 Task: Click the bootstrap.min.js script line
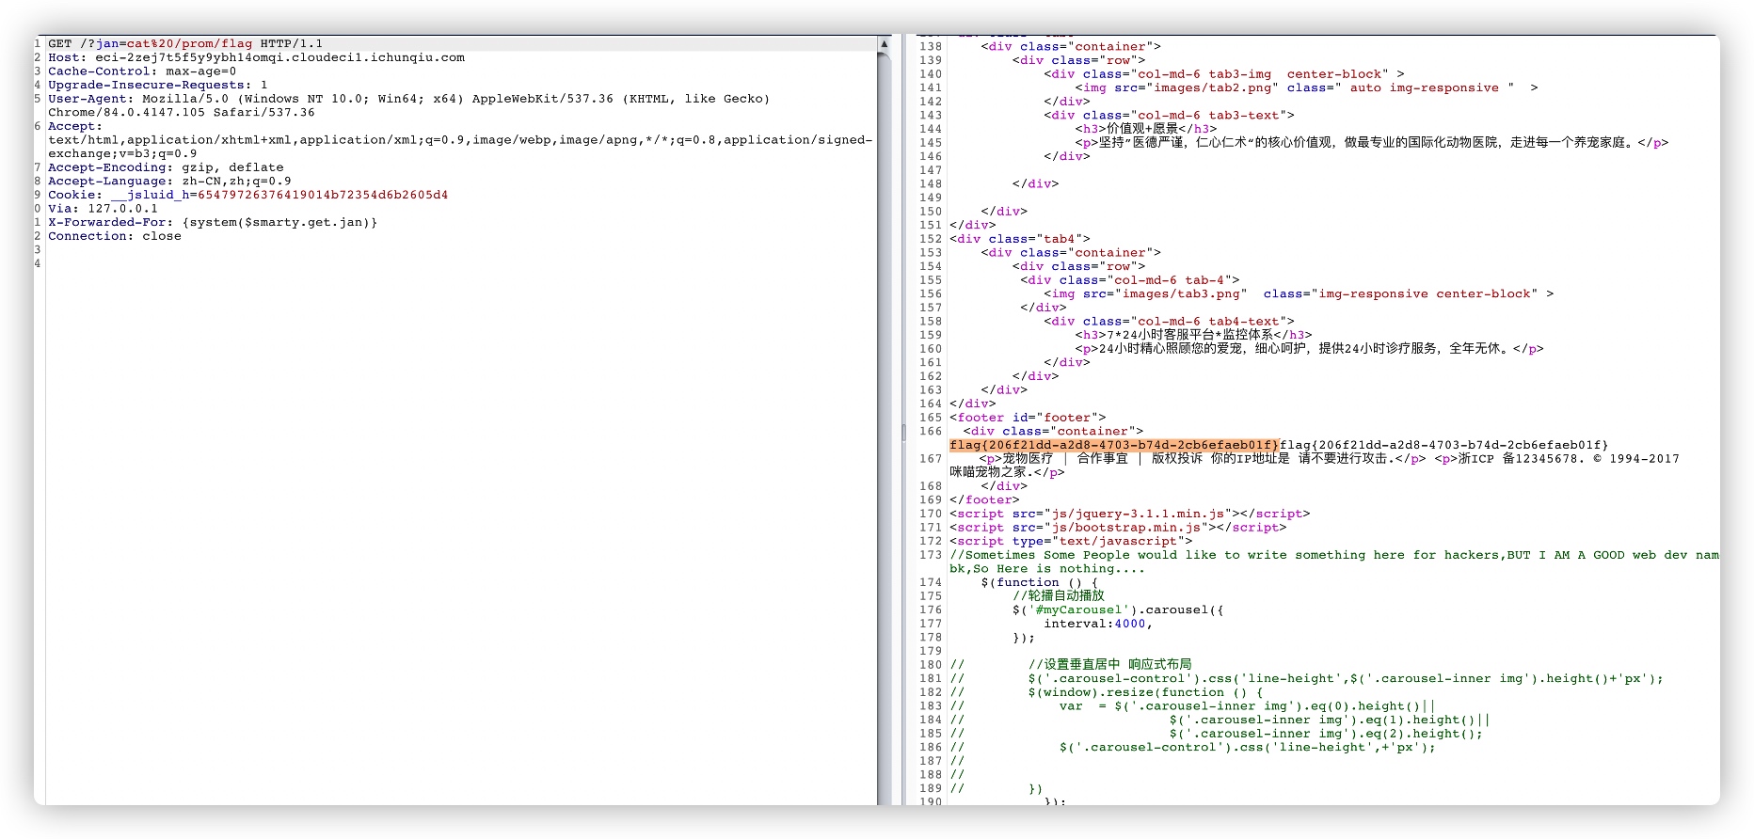[x=1118, y=528]
